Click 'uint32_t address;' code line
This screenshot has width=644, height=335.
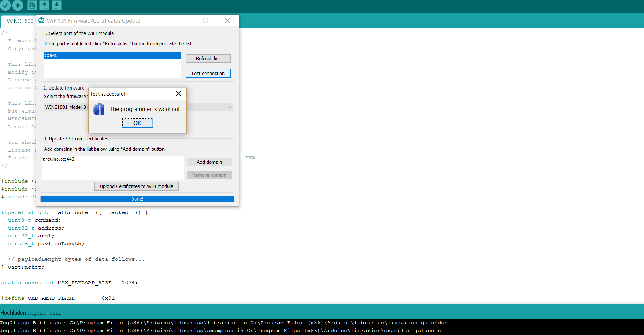click(x=36, y=228)
